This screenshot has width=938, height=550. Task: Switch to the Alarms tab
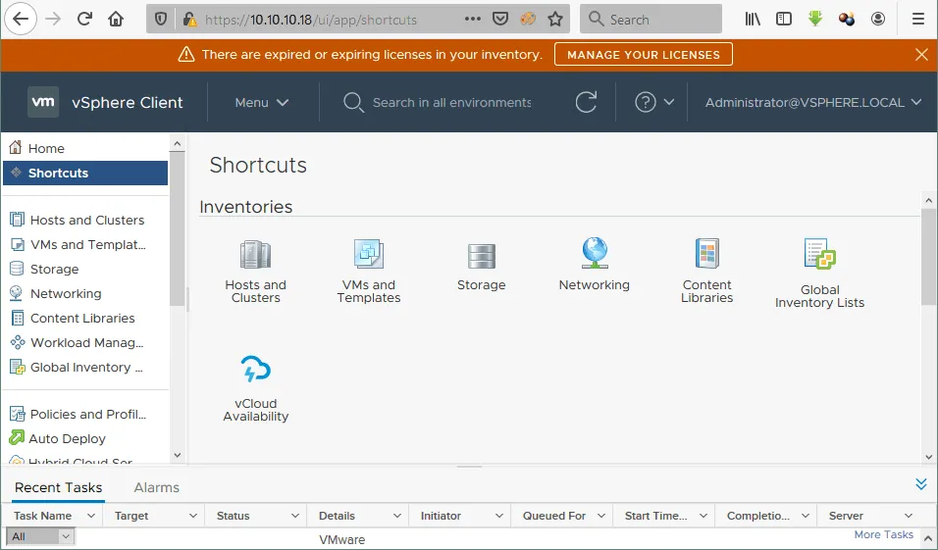tap(156, 487)
